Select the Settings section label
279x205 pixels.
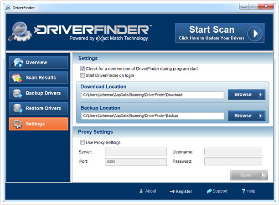click(x=35, y=124)
